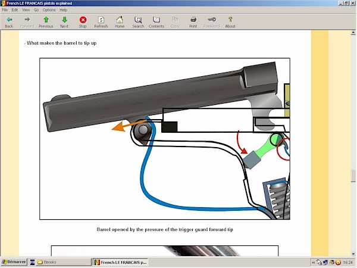Refresh the current page
Screen dimensions: 357x268
click(101, 22)
